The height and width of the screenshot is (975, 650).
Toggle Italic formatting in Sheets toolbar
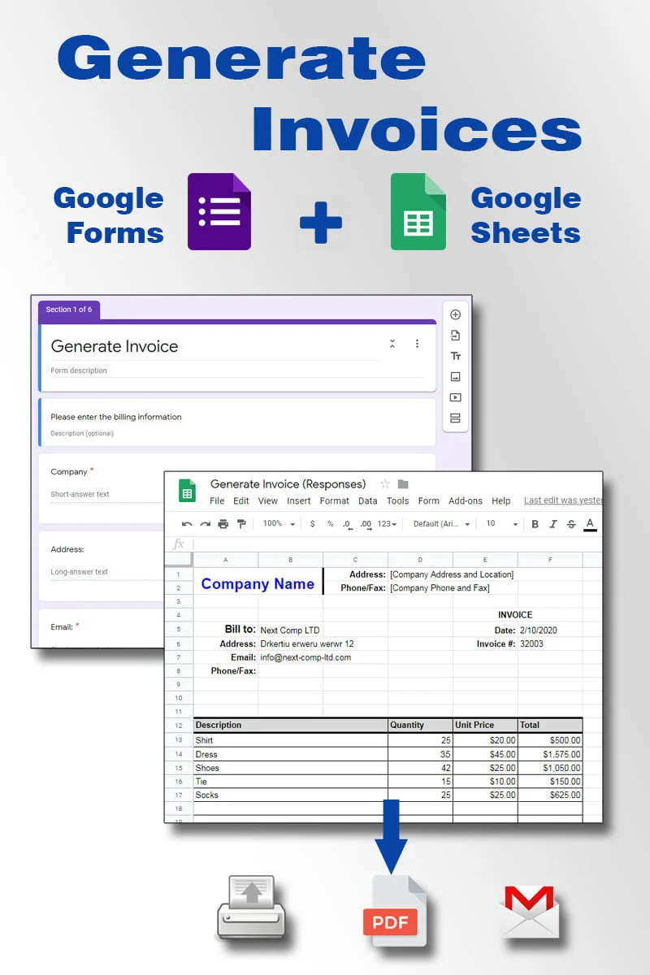coord(553,524)
